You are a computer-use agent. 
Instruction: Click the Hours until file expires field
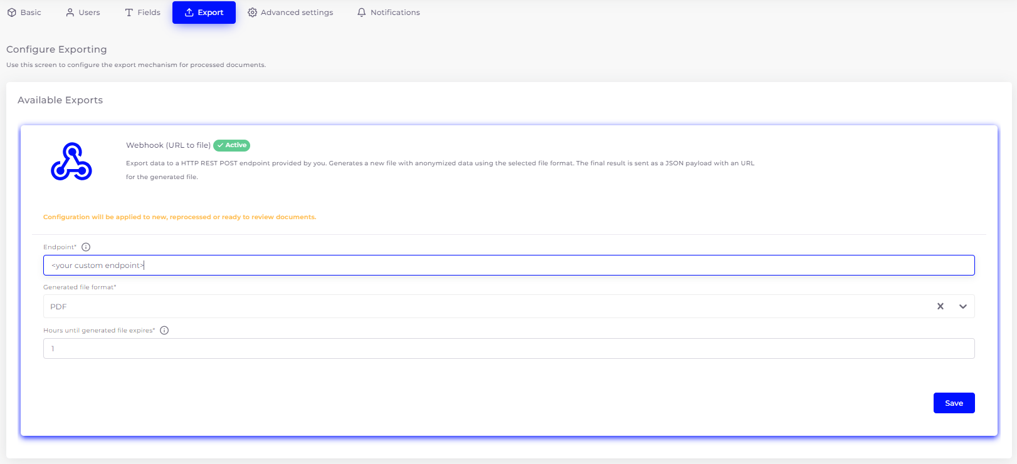pos(508,349)
